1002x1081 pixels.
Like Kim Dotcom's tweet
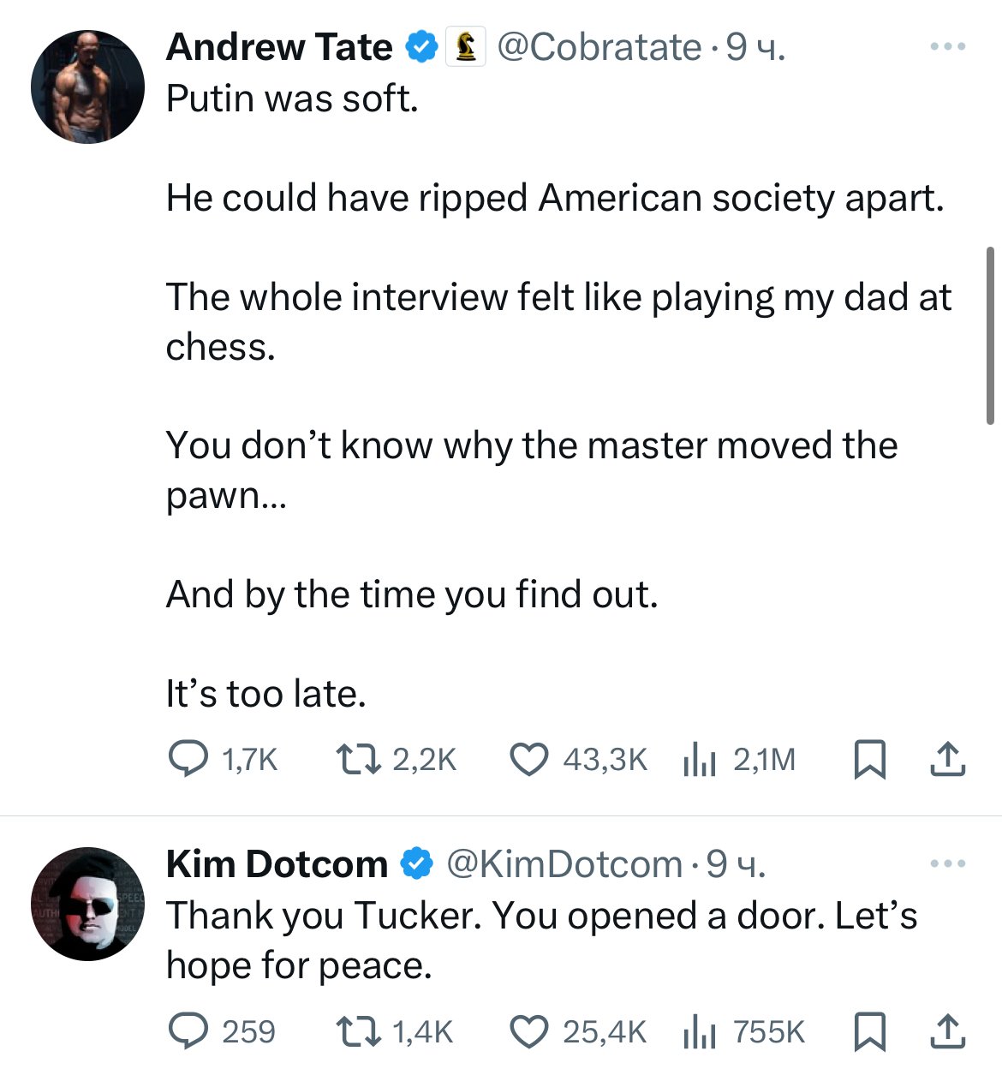click(x=529, y=1031)
